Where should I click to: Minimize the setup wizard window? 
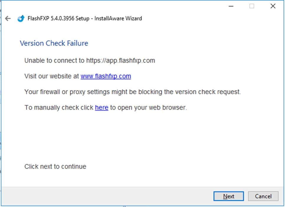click(x=230, y=6)
